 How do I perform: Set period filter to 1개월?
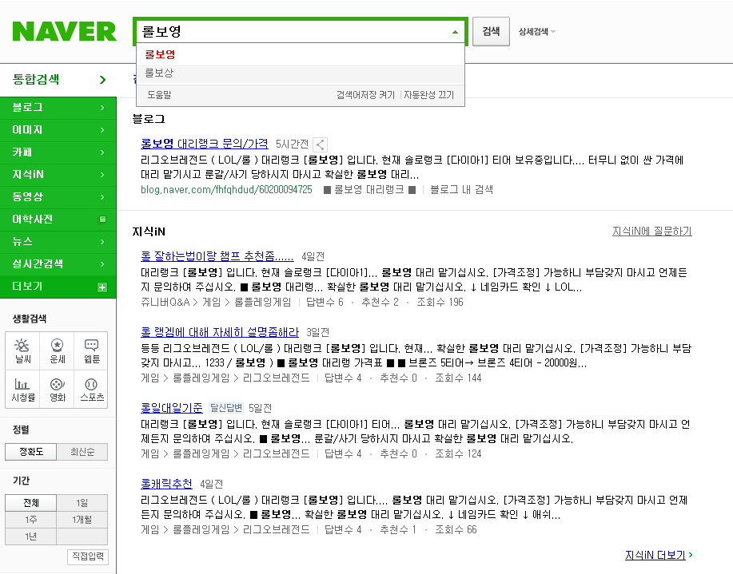click(x=82, y=520)
